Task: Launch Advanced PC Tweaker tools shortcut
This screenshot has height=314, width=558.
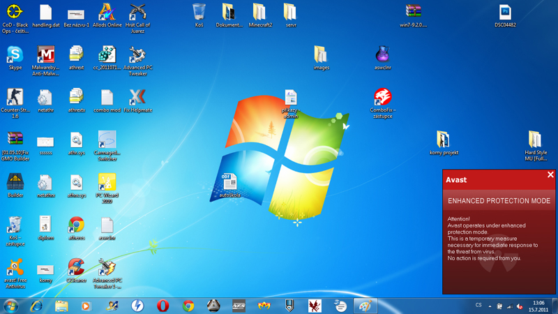Action: (137, 54)
